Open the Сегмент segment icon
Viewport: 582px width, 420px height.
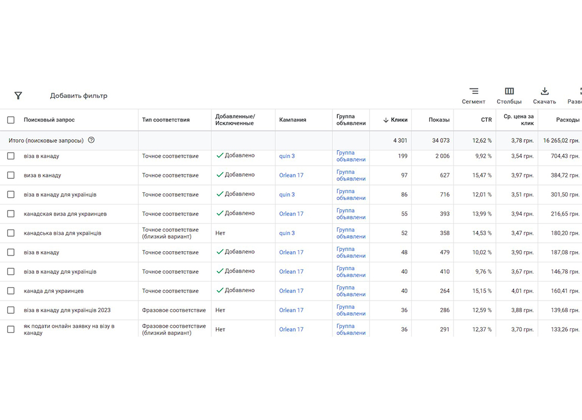pos(474,91)
